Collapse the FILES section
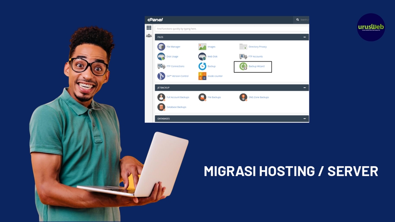395x222 pixels. tap(304, 37)
